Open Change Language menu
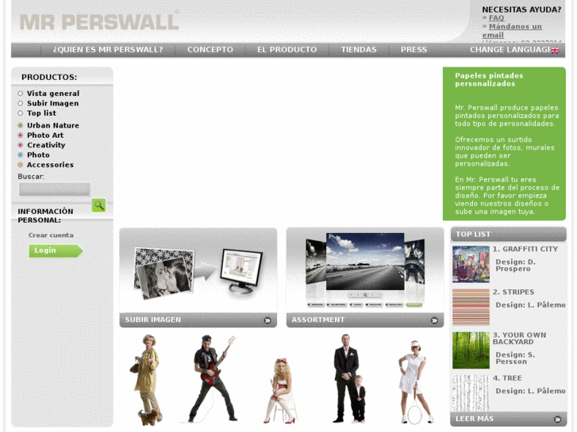 point(510,50)
